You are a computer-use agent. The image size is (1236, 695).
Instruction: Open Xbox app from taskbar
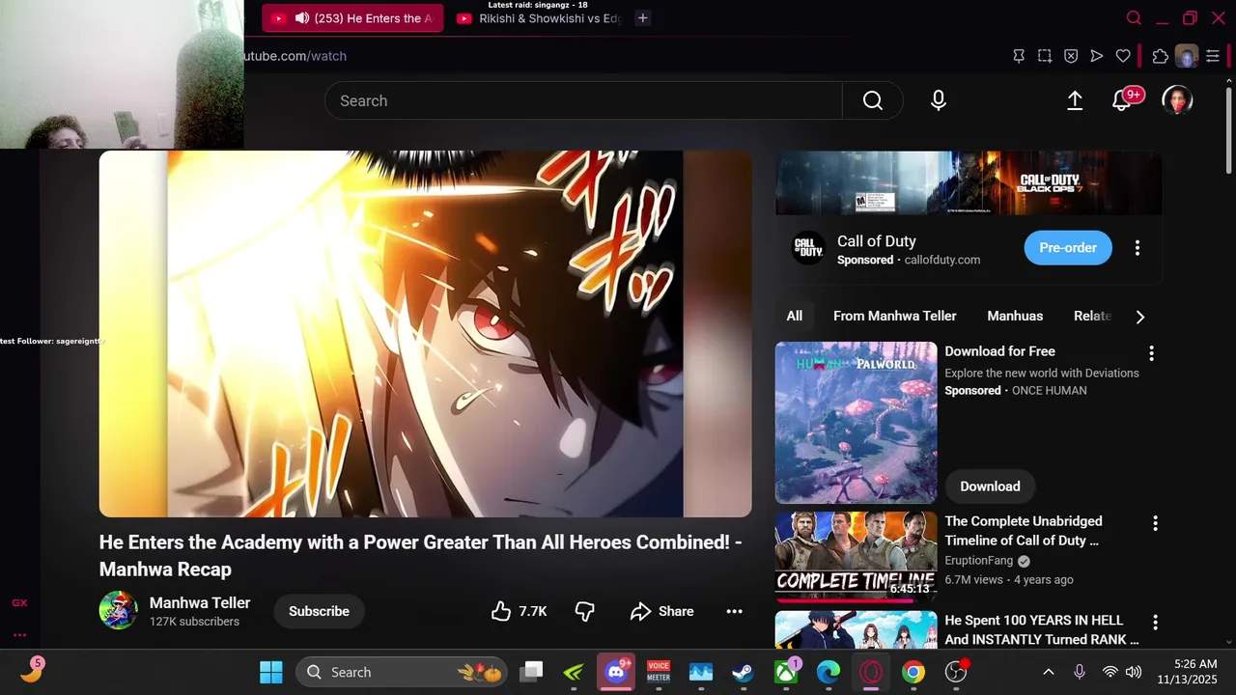pyautogui.click(x=786, y=673)
